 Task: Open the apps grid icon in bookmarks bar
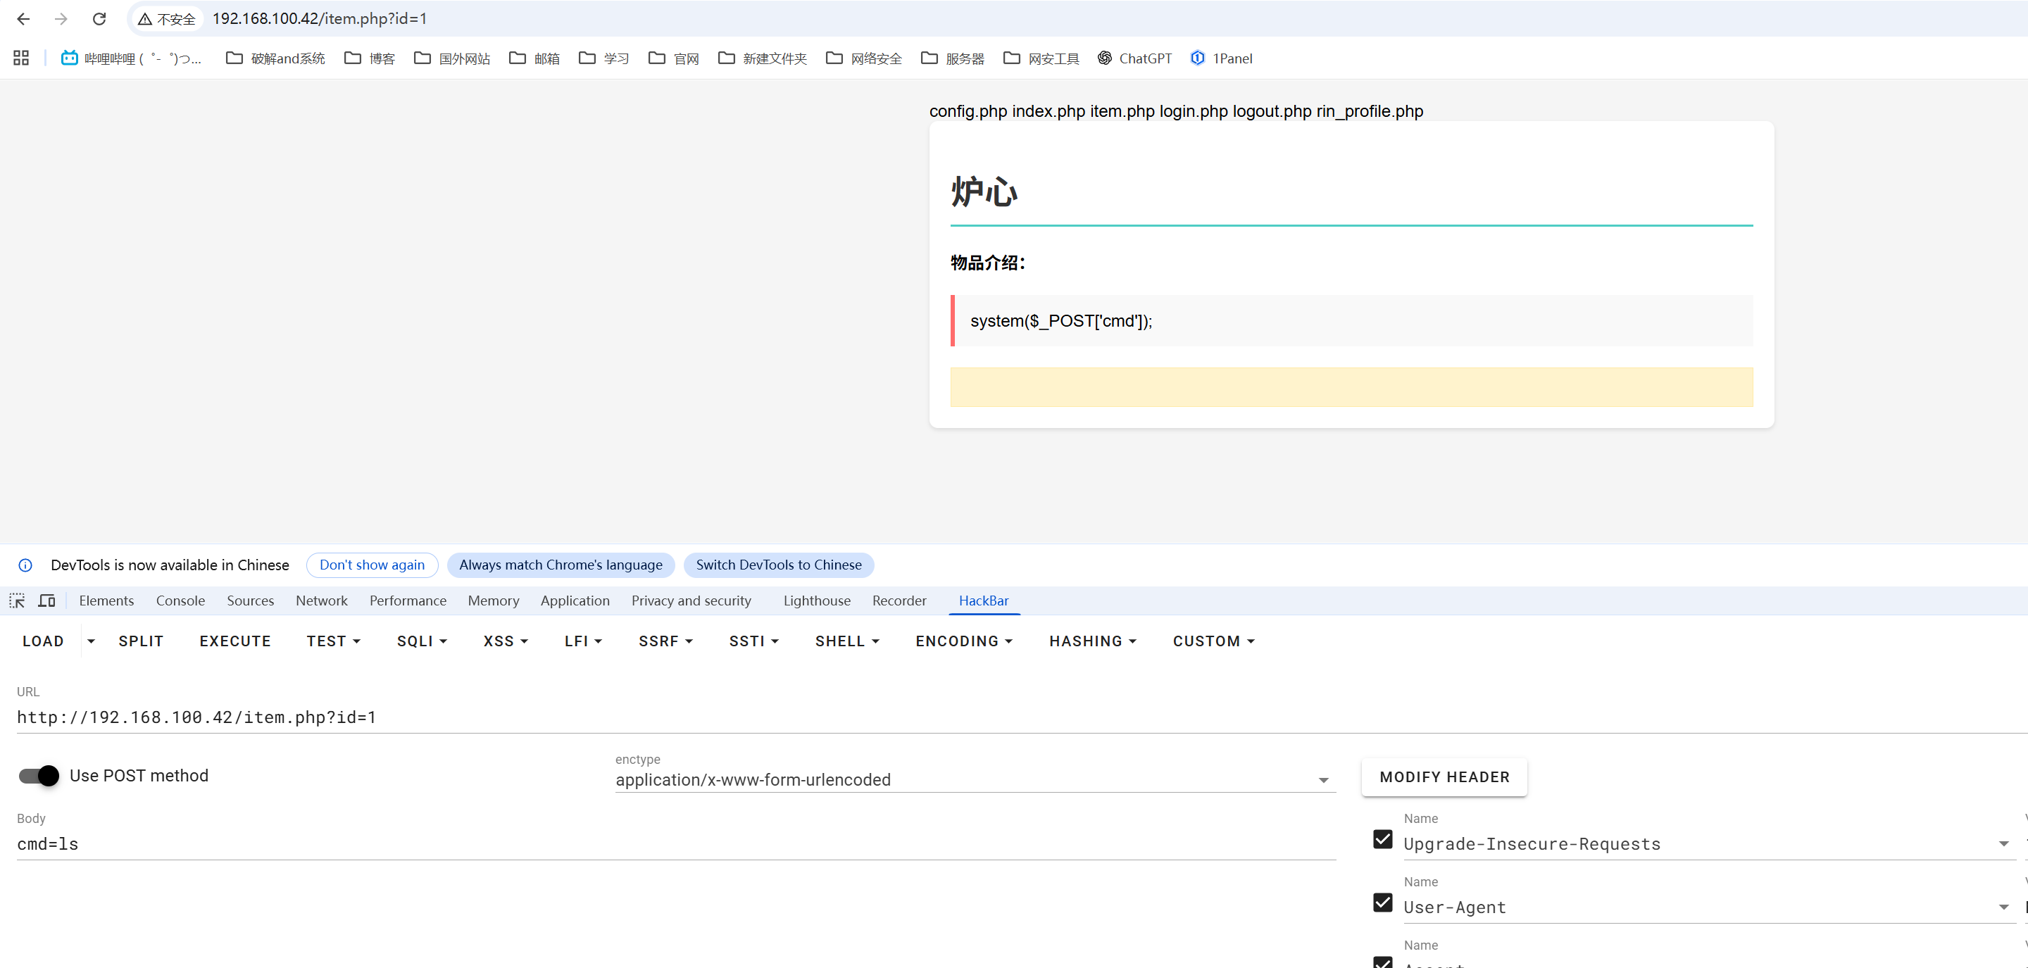[x=21, y=58]
